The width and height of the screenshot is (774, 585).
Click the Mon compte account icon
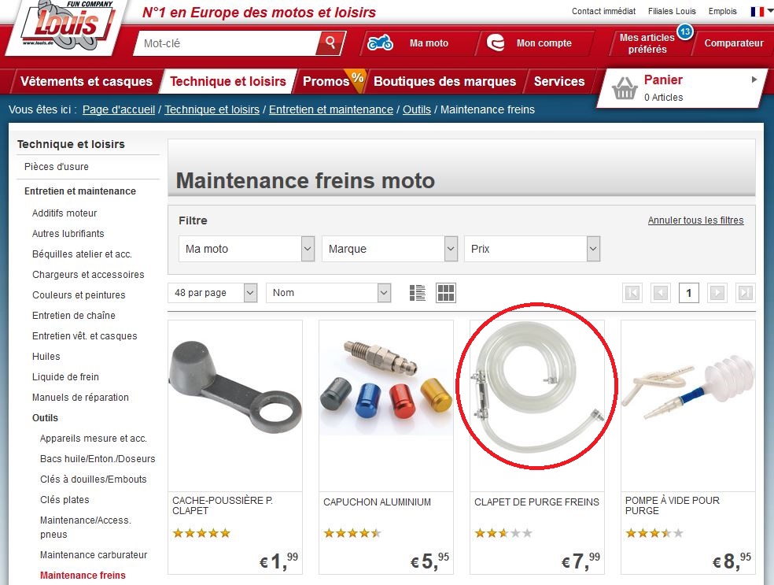click(x=495, y=43)
